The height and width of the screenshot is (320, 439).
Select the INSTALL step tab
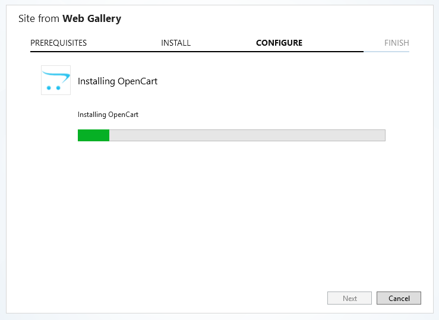(x=176, y=43)
